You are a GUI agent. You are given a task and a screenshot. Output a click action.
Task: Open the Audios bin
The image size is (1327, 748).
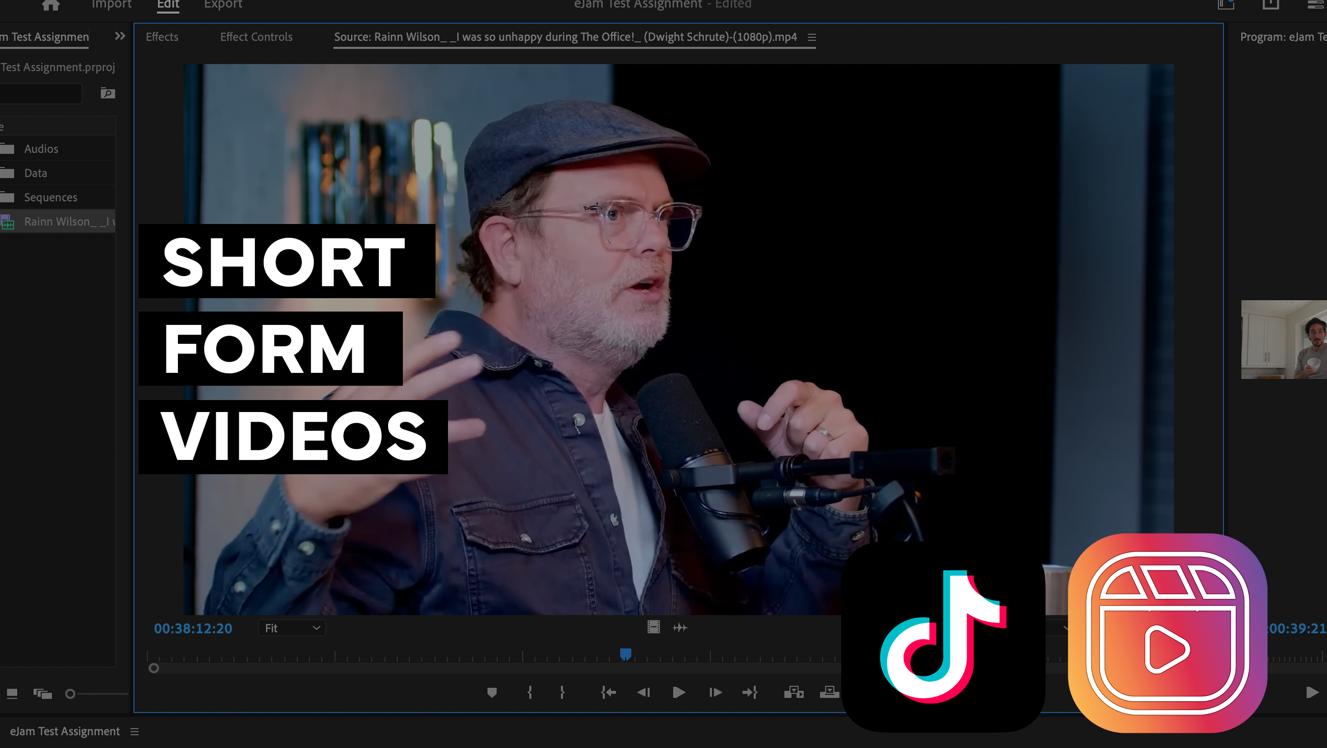click(x=41, y=148)
